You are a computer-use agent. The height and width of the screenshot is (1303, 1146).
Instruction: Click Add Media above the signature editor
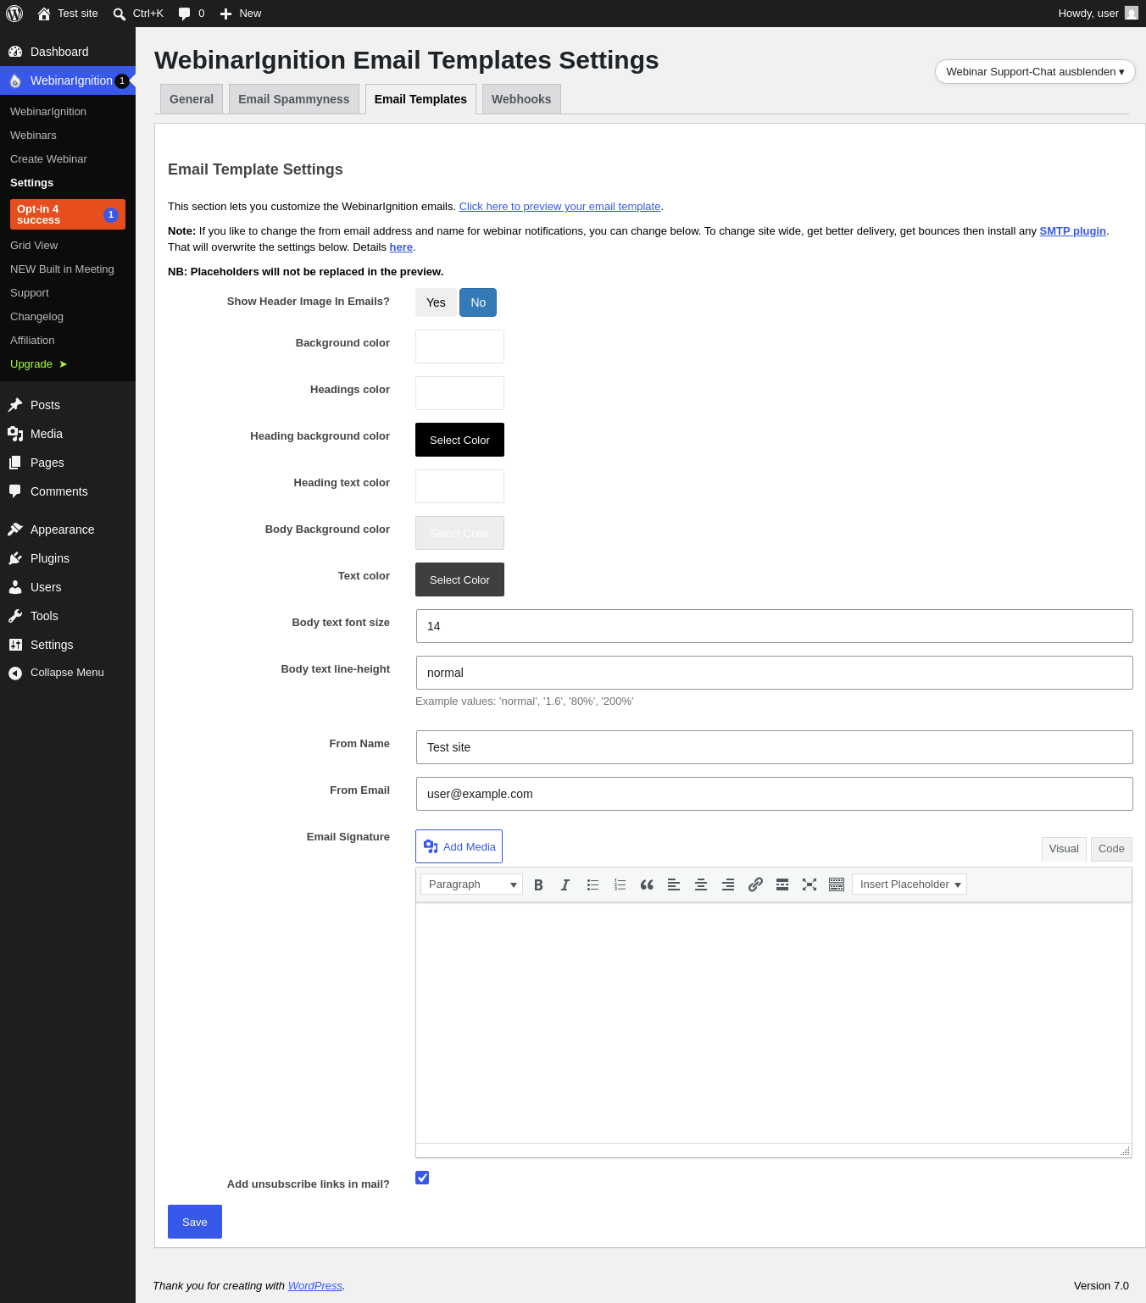click(x=459, y=846)
